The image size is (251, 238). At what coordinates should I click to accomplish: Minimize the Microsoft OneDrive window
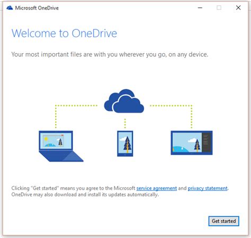pyautogui.click(x=200, y=8)
